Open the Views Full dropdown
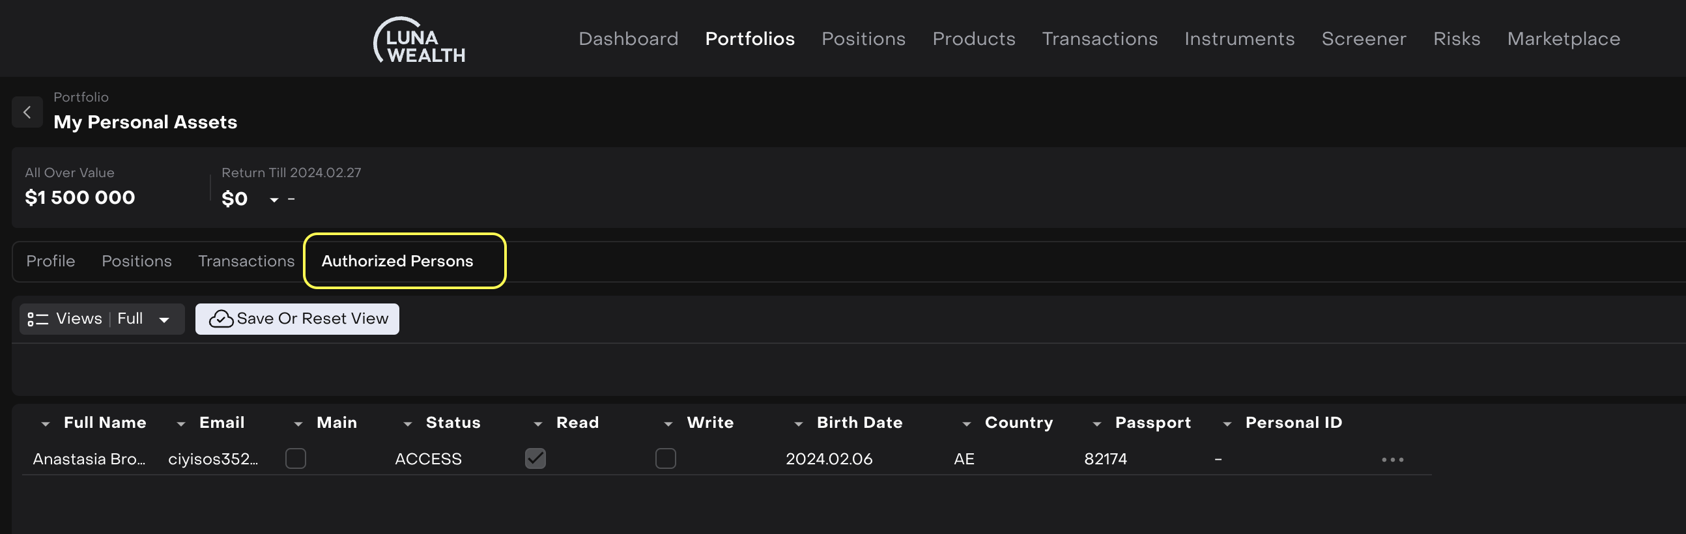Image resolution: width=1686 pixels, height=534 pixels. tap(164, 319)
